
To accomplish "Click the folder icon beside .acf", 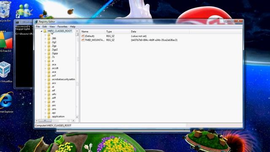I will (x=49, y=76).
